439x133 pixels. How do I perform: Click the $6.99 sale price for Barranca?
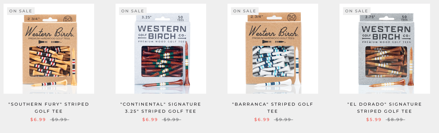(262, 120)
